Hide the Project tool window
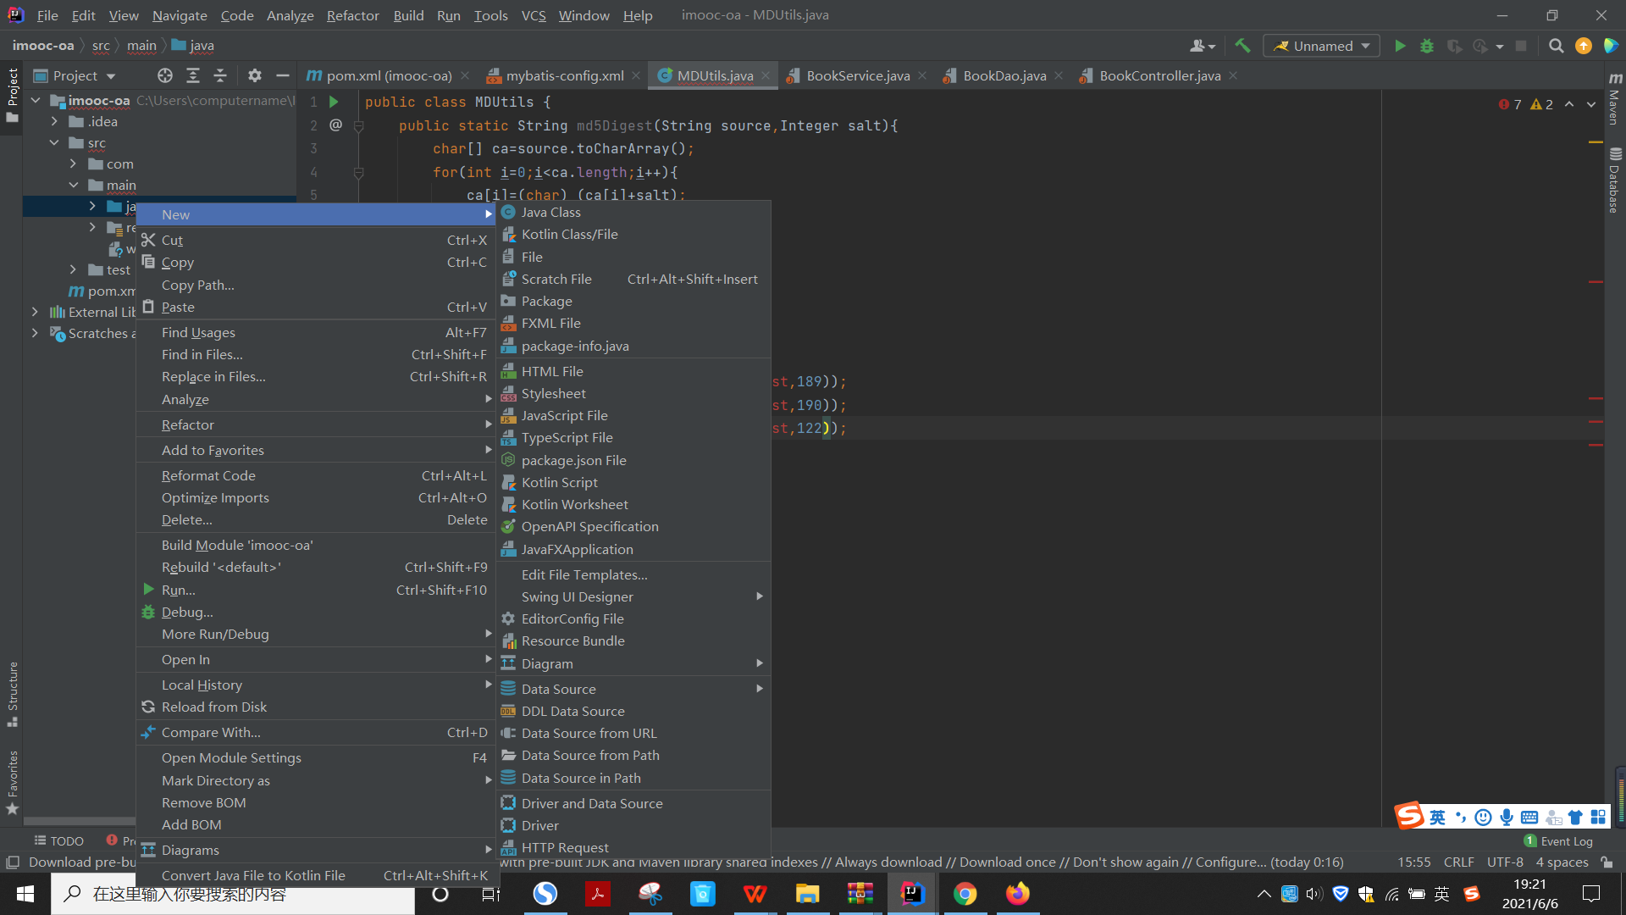Screen dimensions: 1626x915 pyautogui.click(x=283, y=75)
